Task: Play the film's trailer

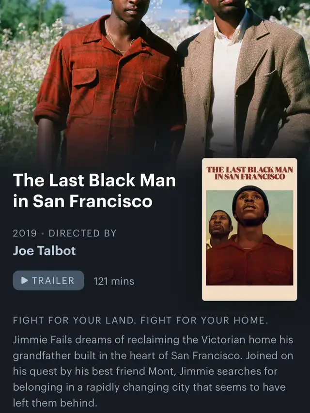Action: pyautogui.click(x=48, y=280)
